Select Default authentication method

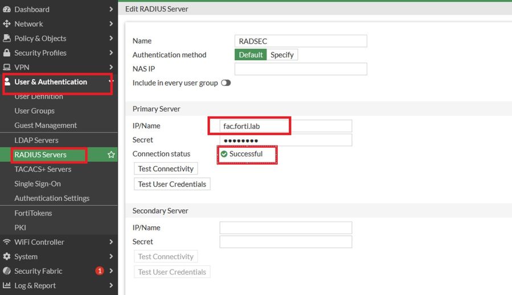pyautogui.click(x=251, y=55)
